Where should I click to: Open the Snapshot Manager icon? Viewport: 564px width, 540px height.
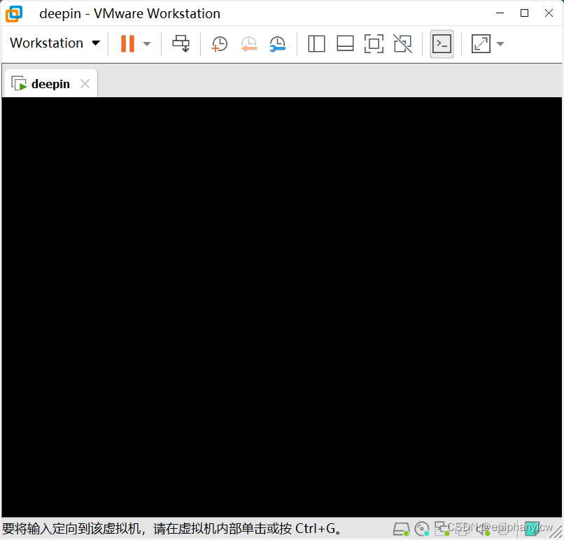(278, 43)
